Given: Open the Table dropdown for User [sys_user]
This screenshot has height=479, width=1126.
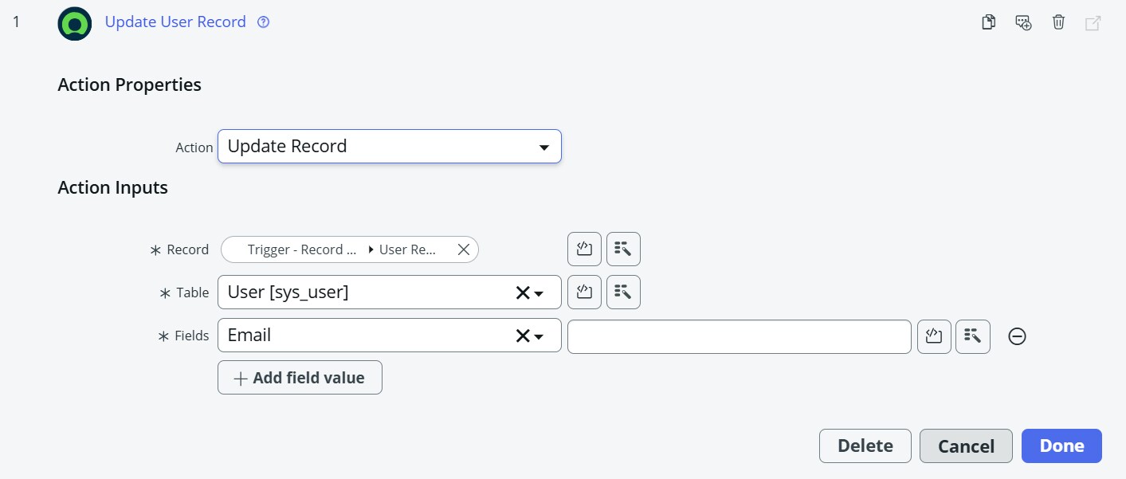Looking at the screenshot, I should click(539, 292).
